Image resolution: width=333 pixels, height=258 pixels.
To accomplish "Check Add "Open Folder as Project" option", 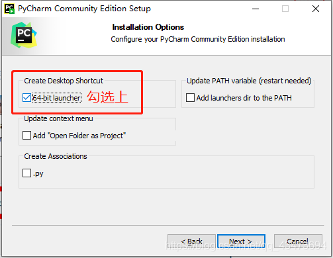I will (x=26, y=136).
